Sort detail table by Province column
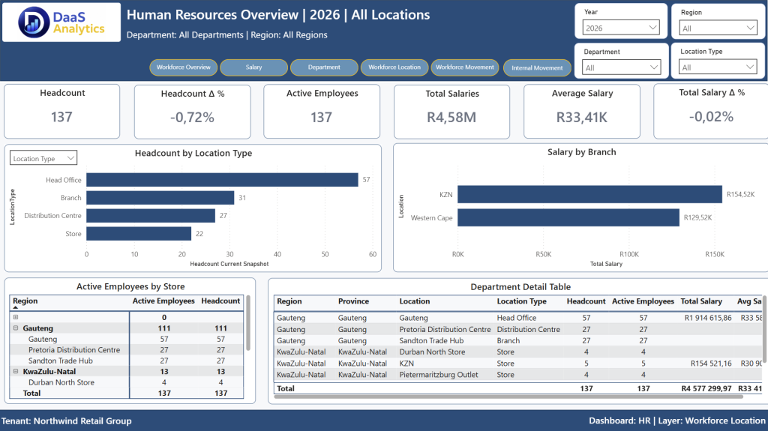768x431 pixels. tap(353, 301)
